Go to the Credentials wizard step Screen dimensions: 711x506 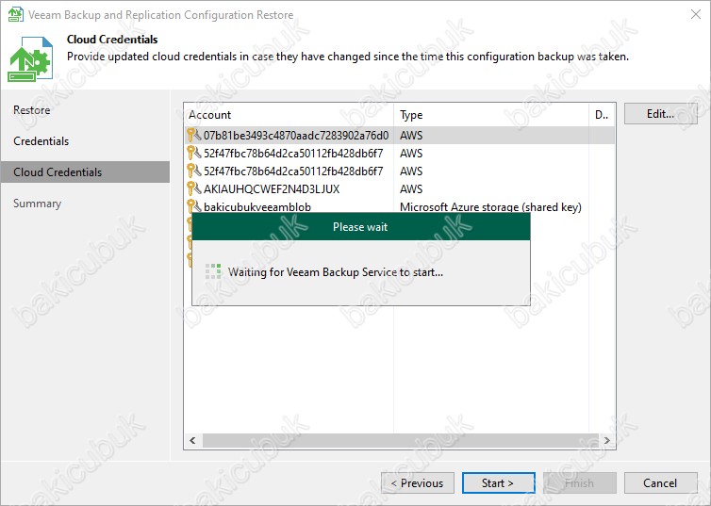[41, 141]
